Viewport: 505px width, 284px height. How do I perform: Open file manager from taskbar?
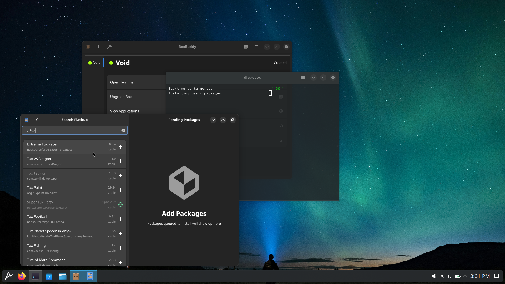coord(63,276)
